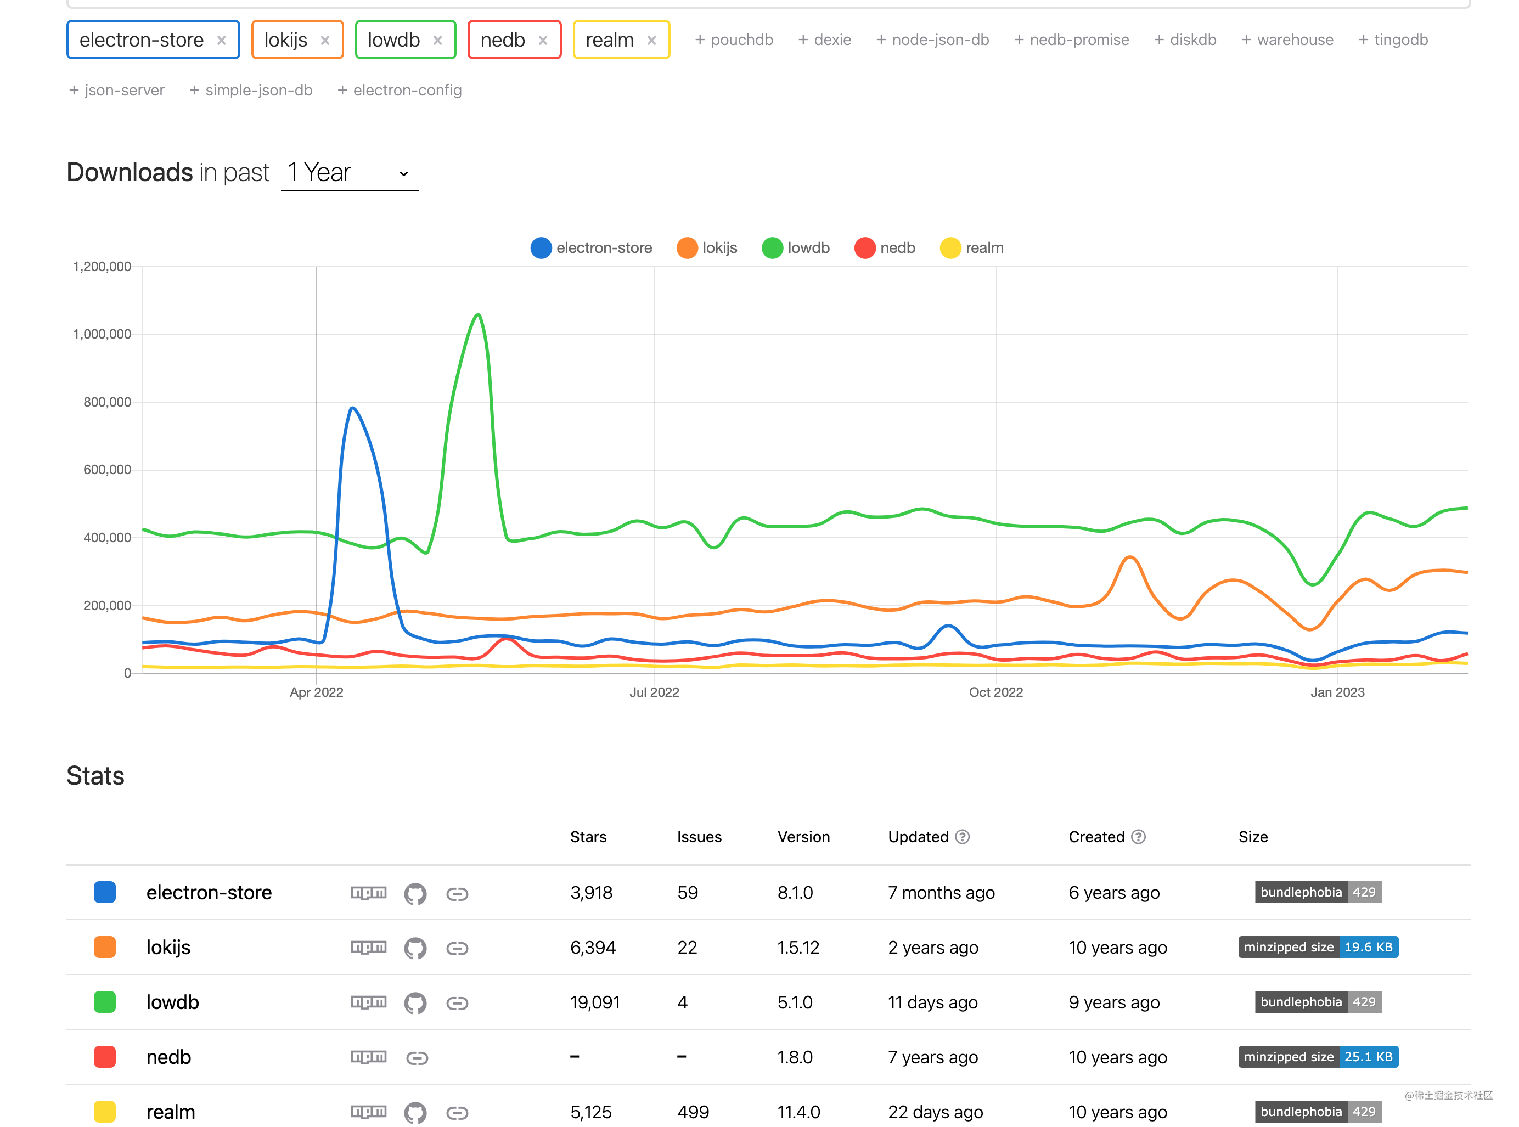Viewport: 1519px width, 1127px height.
Task: Add pouchdb to comparison
Action: [x=734, y=40]
